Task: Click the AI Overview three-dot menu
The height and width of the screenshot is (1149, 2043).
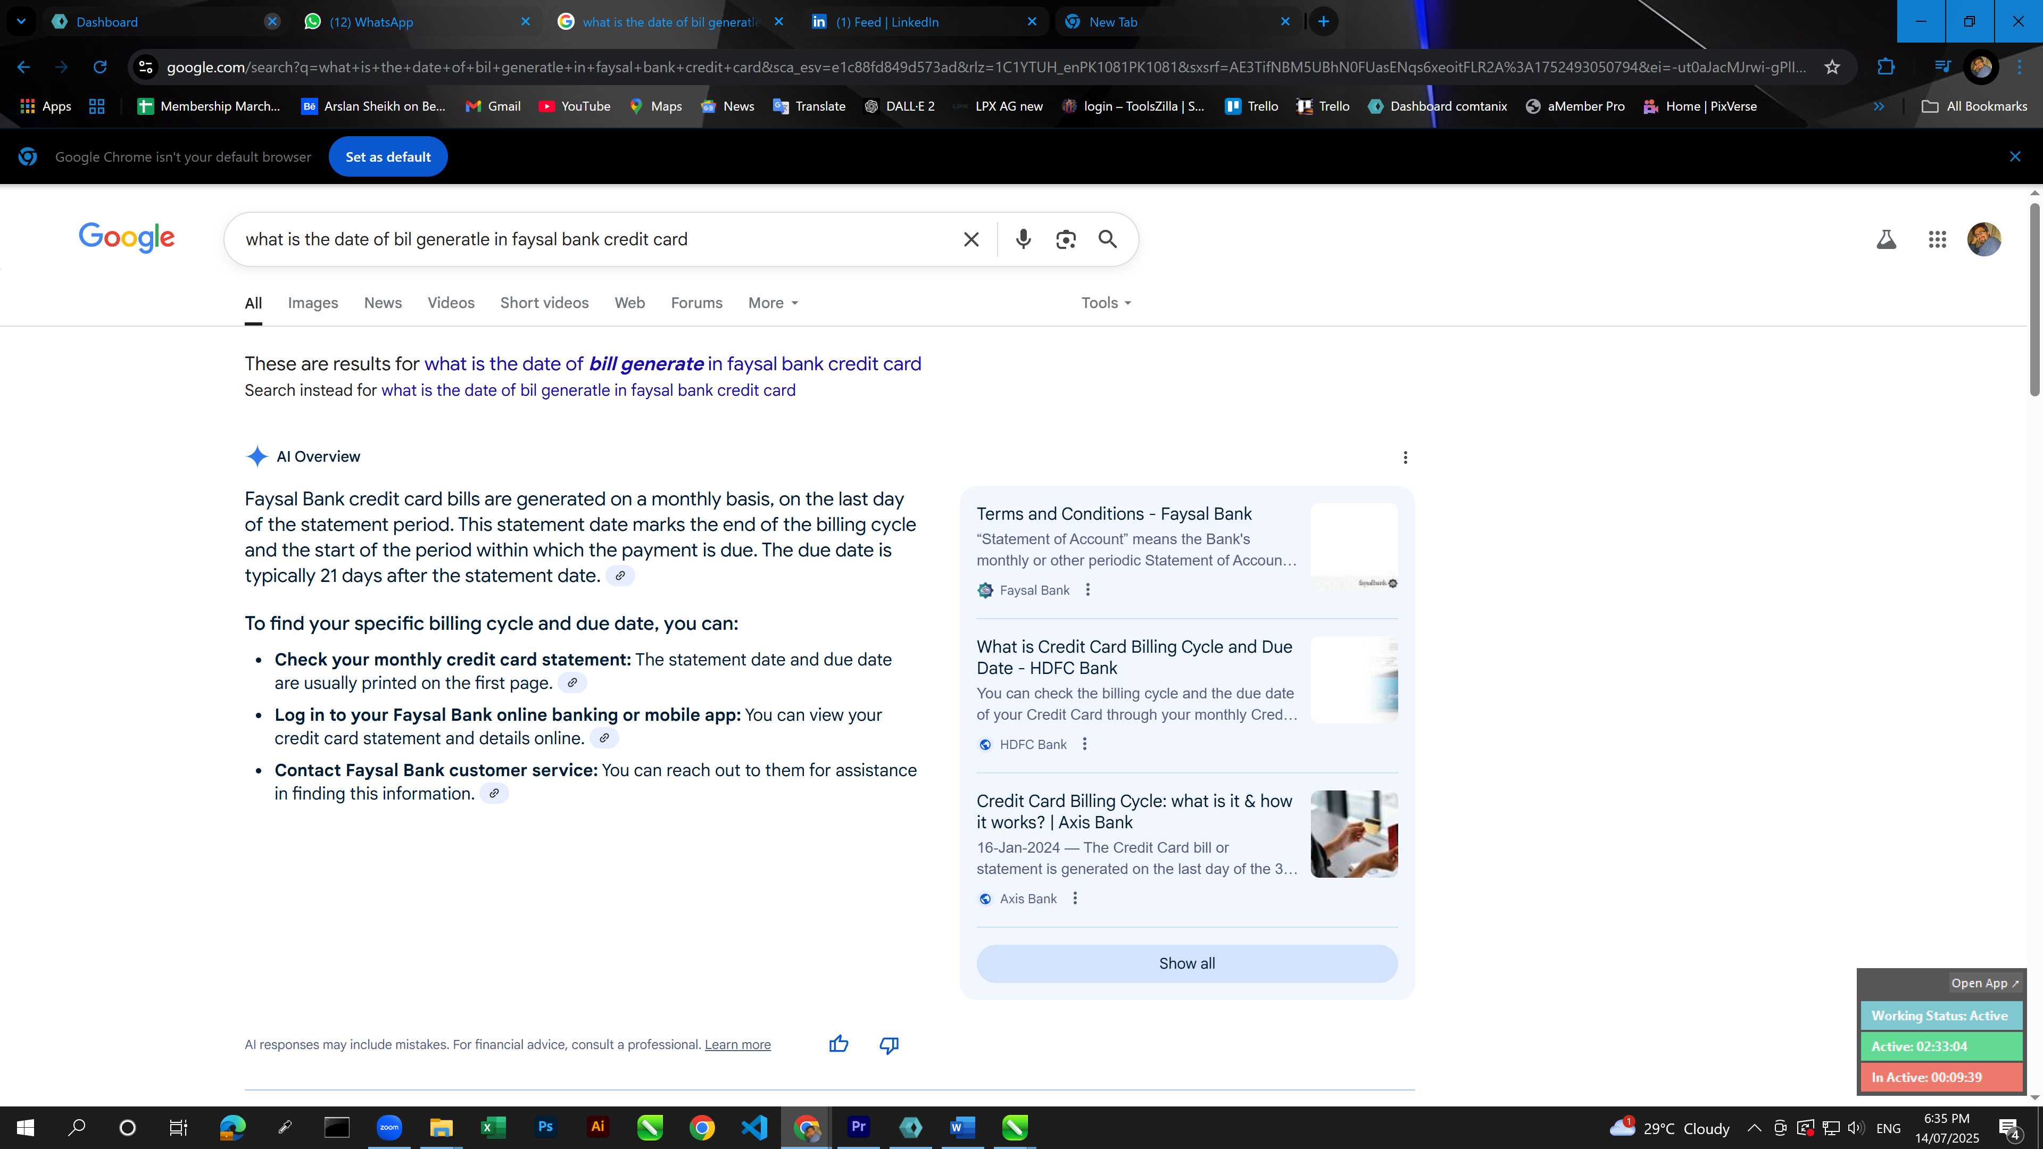Action: (1405, 457)
